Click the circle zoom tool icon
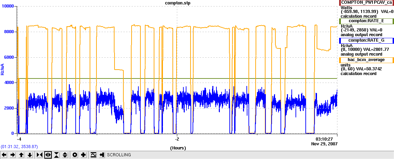Screen dimensions: 394x159 75,155
